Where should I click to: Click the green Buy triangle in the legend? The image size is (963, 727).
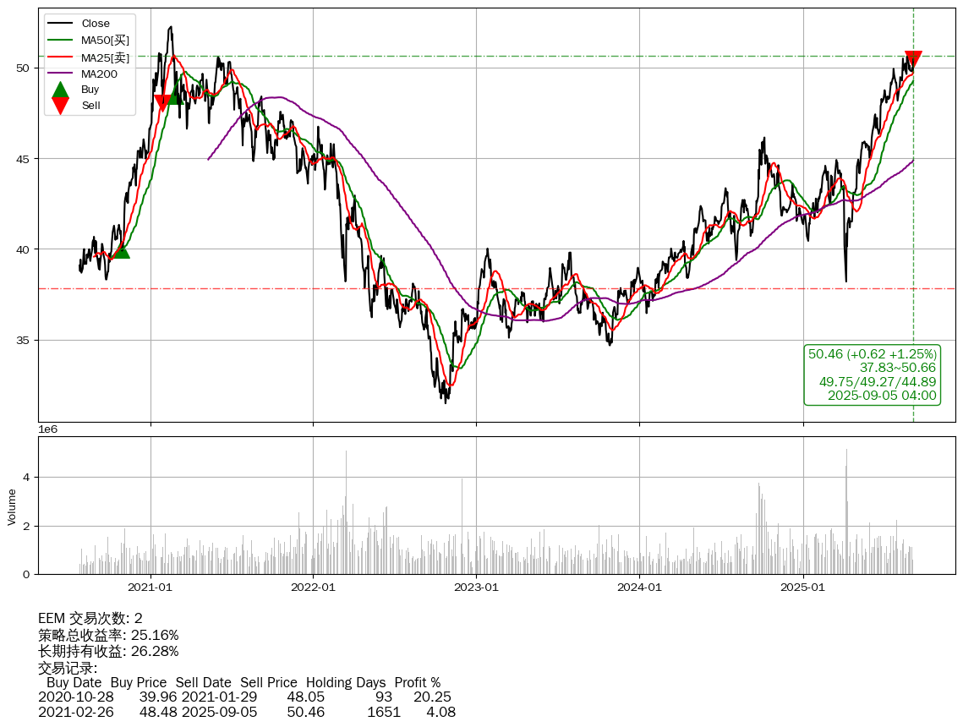(60, 90)
